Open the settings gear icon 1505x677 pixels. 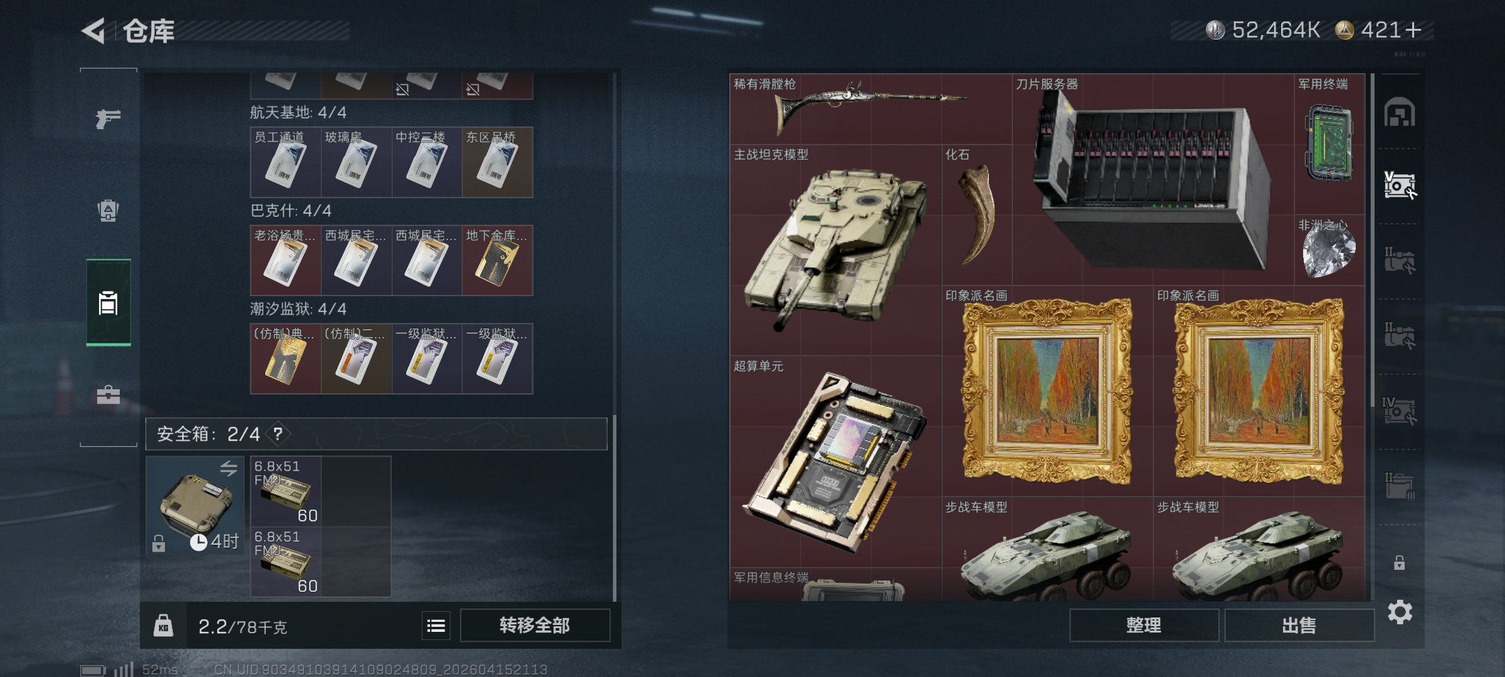[1400, 612]
